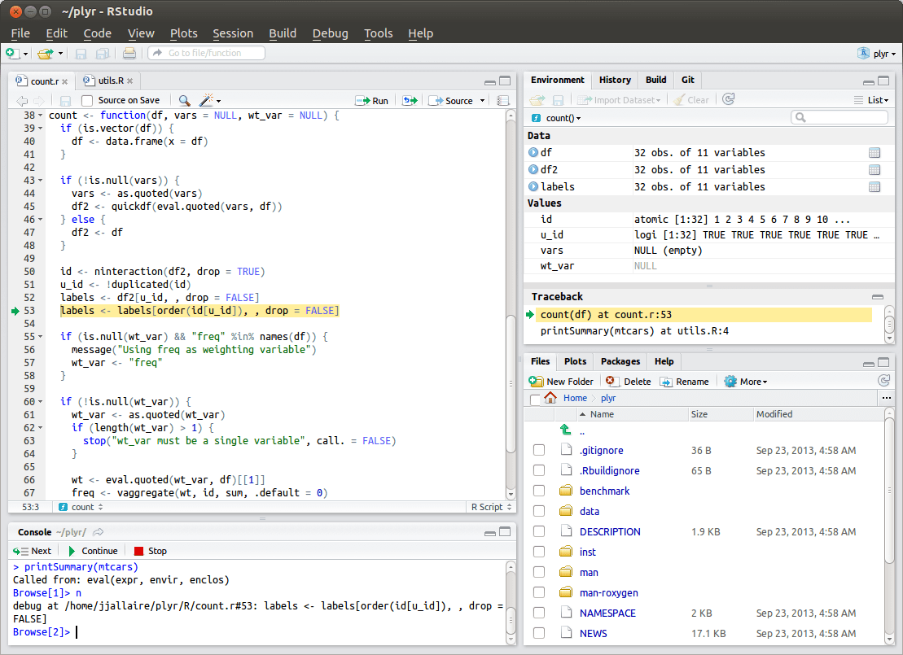
Task: Refresh the Environment pane with the refresh icon
Action: [x=727, y=99]
